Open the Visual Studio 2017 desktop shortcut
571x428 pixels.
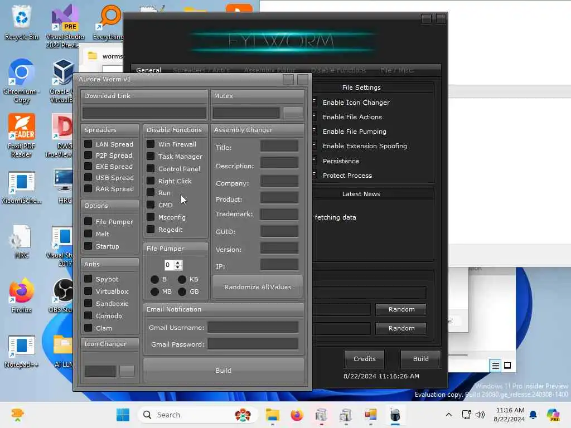(x=60, y=246)
